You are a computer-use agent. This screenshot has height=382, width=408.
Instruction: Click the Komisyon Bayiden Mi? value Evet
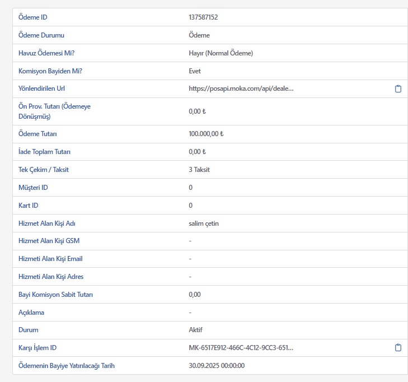[x=195, y=71]
